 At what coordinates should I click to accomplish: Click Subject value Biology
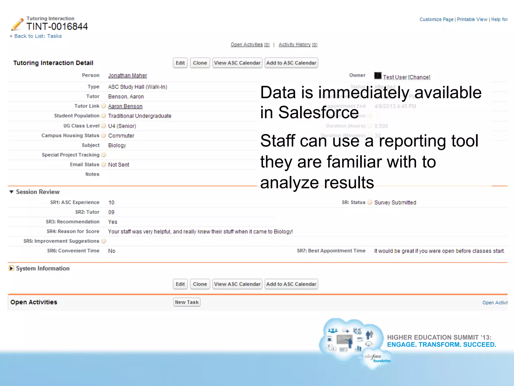(117, 145)
